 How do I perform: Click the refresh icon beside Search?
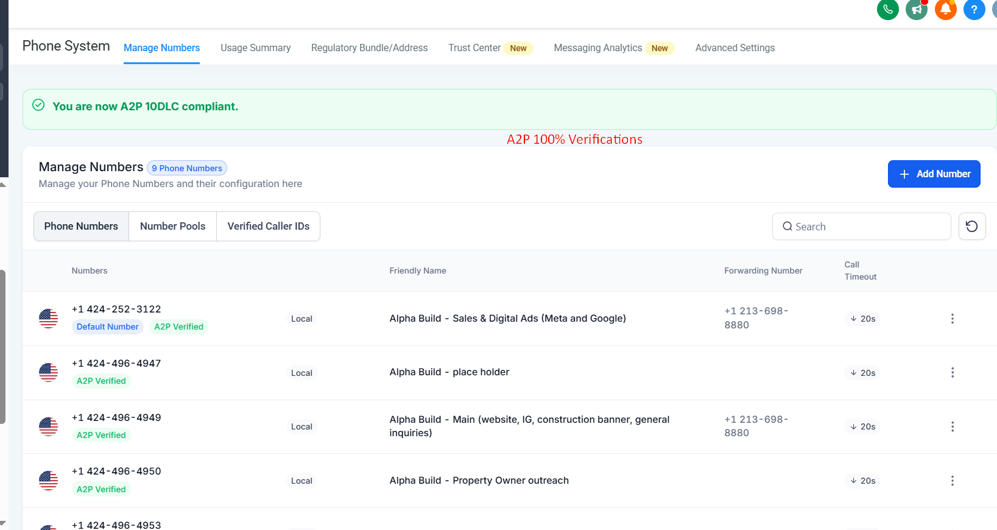pos(971,227)
